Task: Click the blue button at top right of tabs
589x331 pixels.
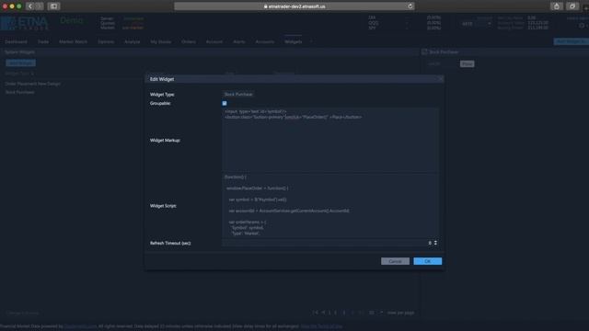Action: coord(571,41)
